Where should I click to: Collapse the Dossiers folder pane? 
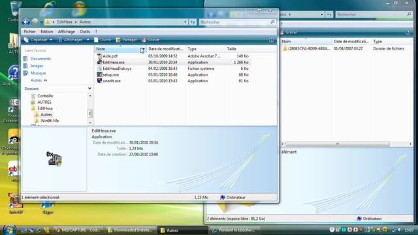(x=89, y=89)
